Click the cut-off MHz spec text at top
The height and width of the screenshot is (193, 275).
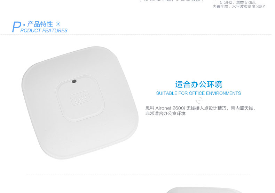pyautogui.click(x=171, y=1)
